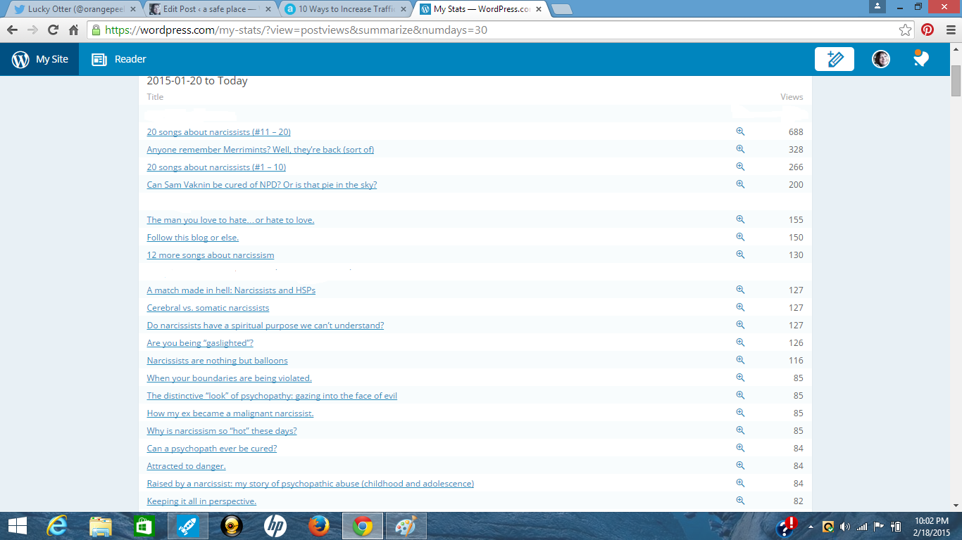Click magnifier icon beside 'Are you being gaslighted?'
The width and height of the screenshot is (962, 540).
(740, 342)
